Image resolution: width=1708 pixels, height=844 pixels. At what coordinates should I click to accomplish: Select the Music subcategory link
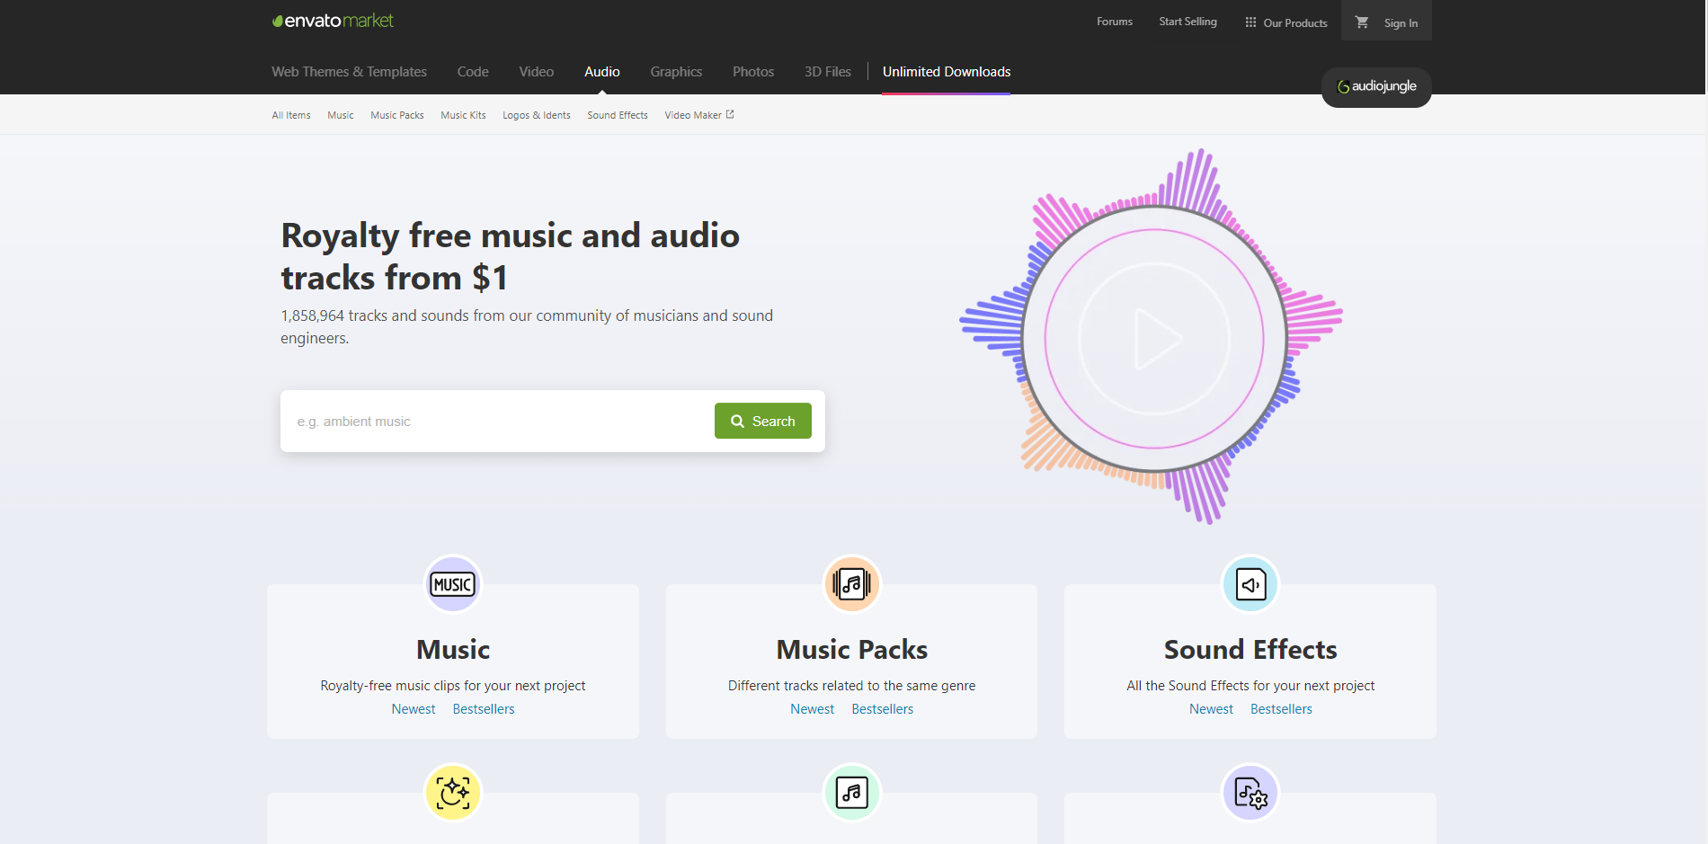point(341,115)
